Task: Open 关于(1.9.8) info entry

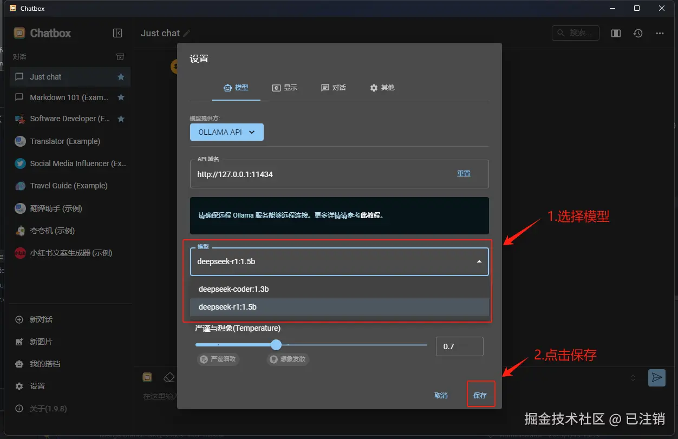Action: point(70,409)
